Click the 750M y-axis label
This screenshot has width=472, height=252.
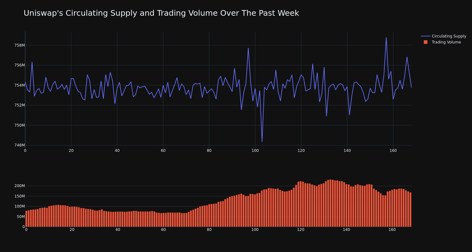coord(20,125)
